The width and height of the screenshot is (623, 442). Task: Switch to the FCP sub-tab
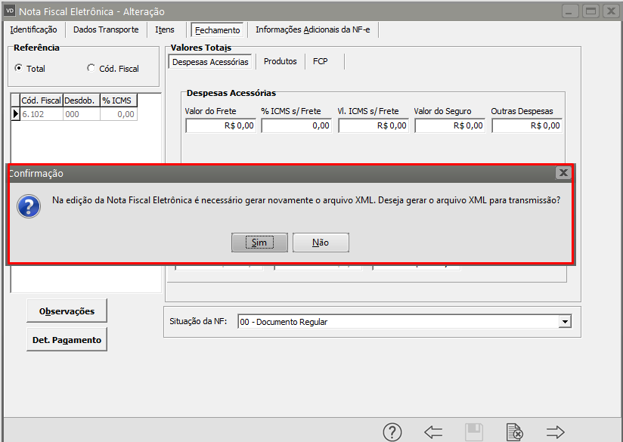(x=321, y=61)
